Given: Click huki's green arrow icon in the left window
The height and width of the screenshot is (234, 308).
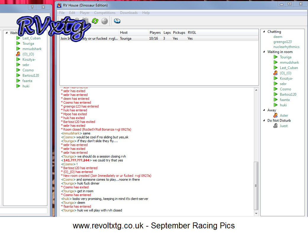Looking at the screenshot, I should tap(18, 86).
